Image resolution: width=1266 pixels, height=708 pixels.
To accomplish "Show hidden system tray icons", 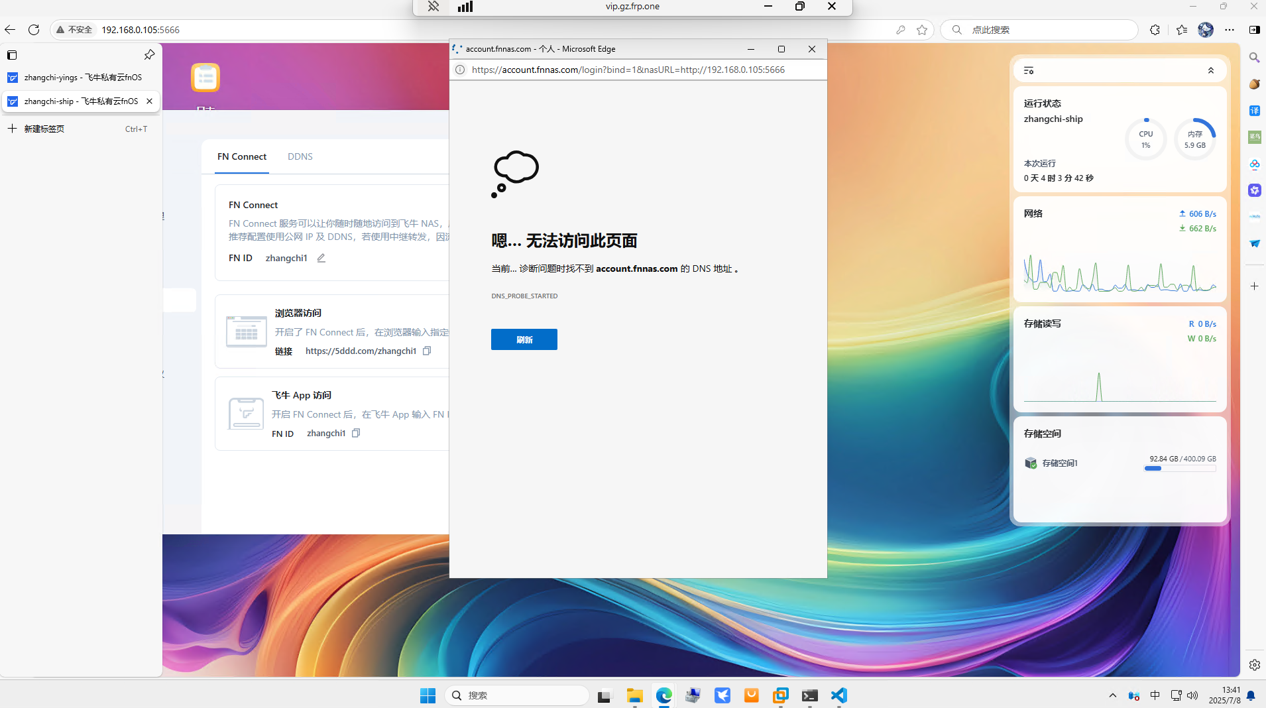I will pyautogui.click(x=1112, y=695).
